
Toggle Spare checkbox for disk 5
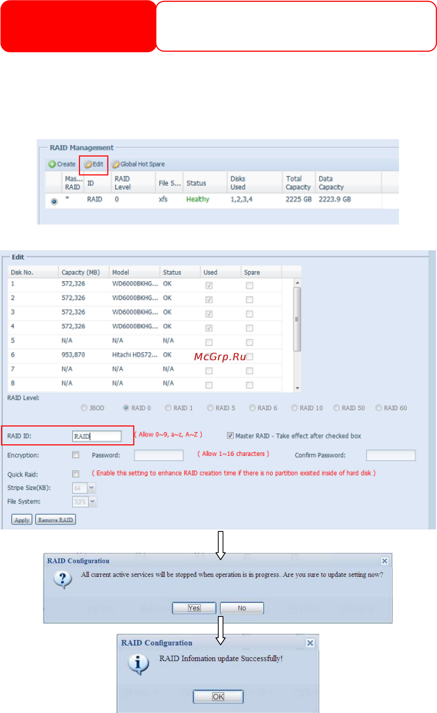[x=249, y=342]
